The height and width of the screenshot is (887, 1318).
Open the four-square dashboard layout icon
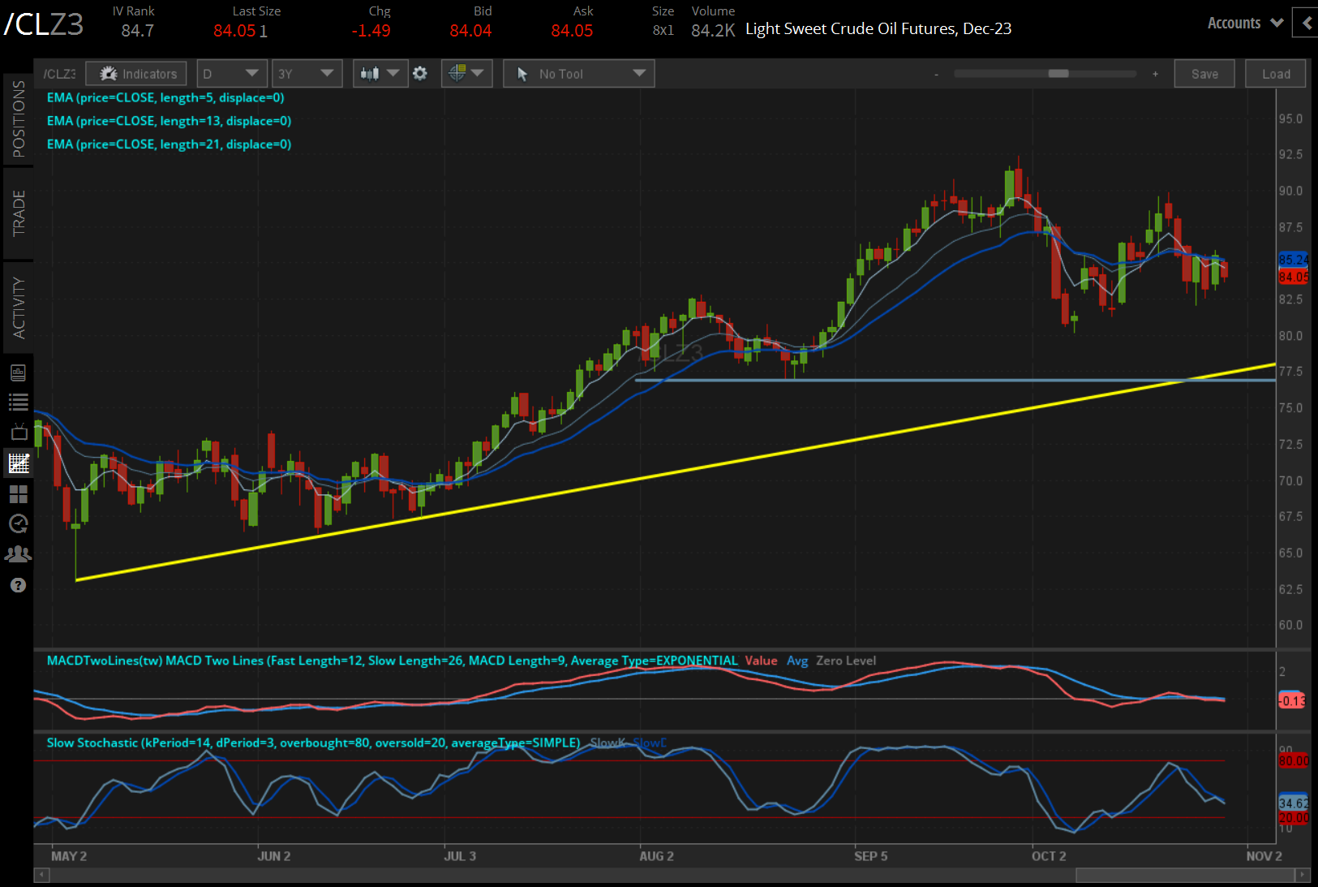click(18, 494)
